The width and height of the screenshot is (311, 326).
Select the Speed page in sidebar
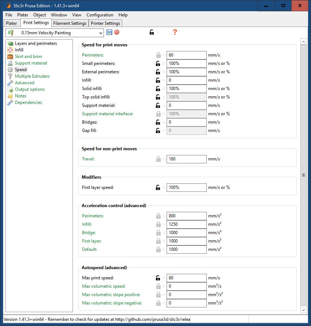coord(20,70)
